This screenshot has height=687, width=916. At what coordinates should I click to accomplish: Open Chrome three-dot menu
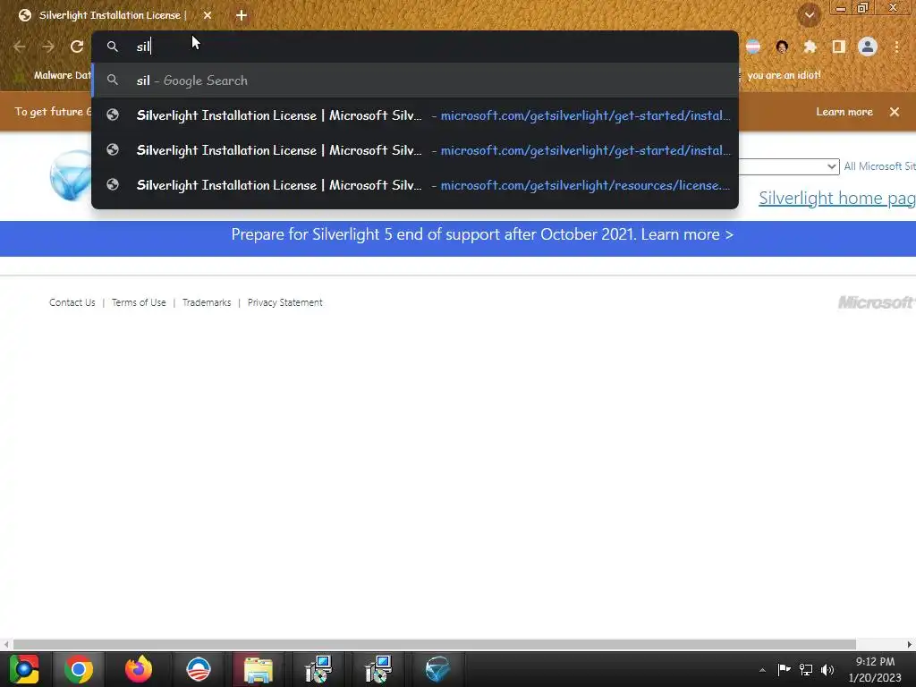[896, 47]
